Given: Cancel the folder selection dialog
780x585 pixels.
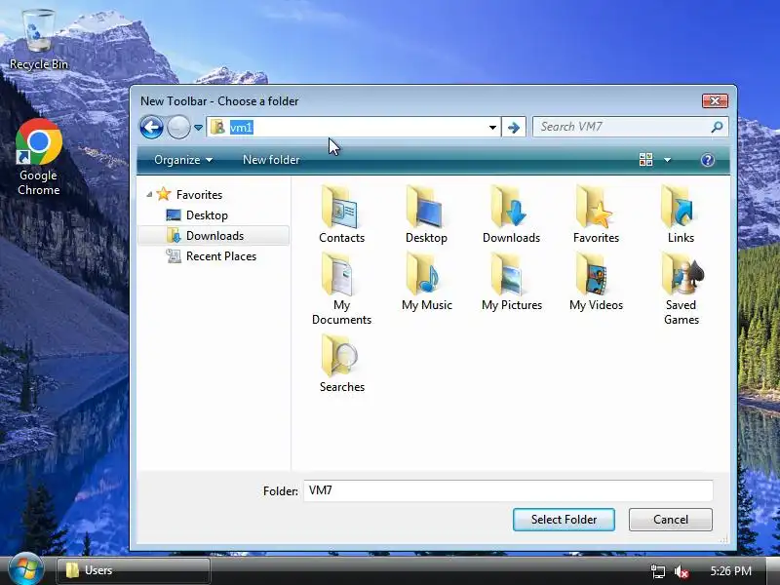Looking at the screenshot, I should [x=671, y=520].
